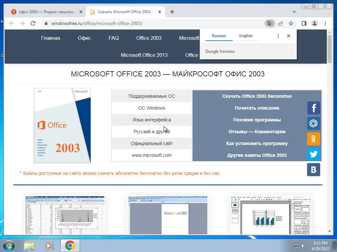Go forward to next page in Chrome
This screenshot has height=252, width=337.
point(22,23)
